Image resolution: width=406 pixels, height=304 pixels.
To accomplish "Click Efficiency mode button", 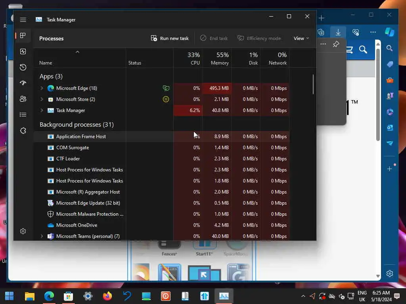I will click(259, 38).
